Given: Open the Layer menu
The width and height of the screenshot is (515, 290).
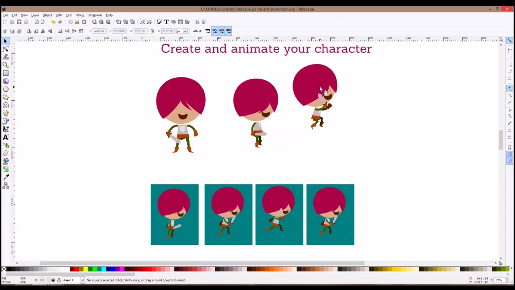Looking at the screenshot, I should (x=35, y=15).
